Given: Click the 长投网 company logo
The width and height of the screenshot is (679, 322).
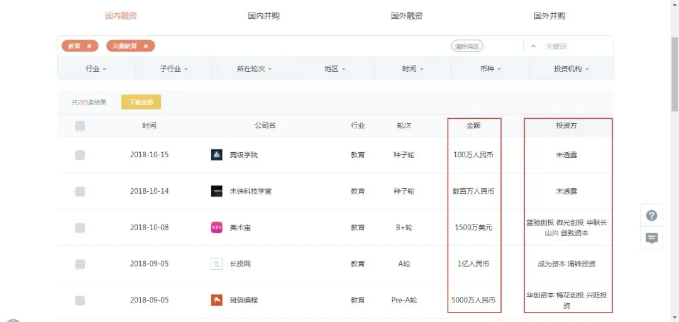Looking at the screenshot, I should (216, 264).
